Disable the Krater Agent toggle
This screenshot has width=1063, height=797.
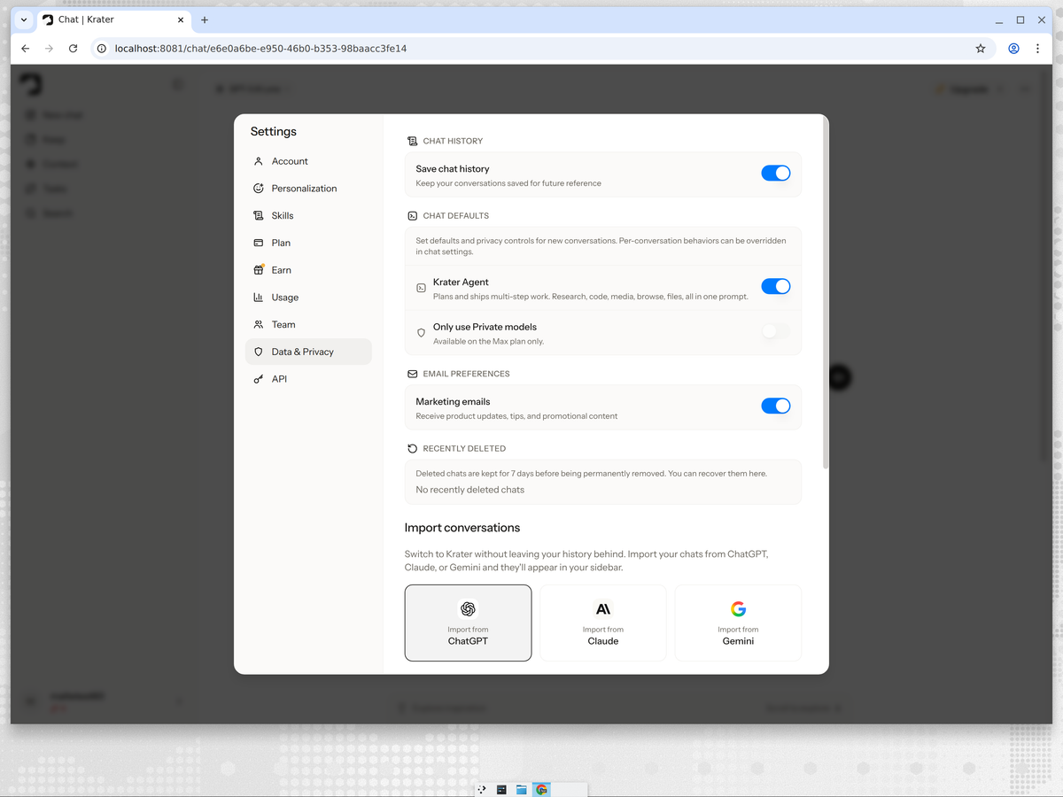776,286
